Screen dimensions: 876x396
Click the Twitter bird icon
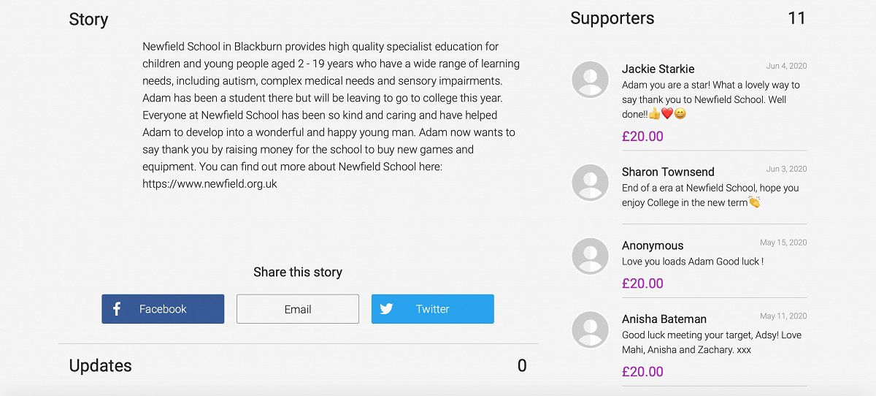pos(386,309)
